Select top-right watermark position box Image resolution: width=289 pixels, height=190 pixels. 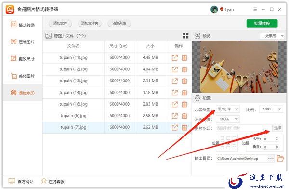pyautogui.click(x=234, y=138)
